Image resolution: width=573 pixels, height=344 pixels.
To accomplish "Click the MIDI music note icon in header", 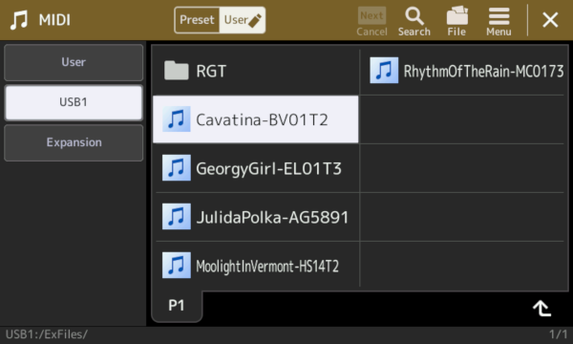I will (19, 20).
